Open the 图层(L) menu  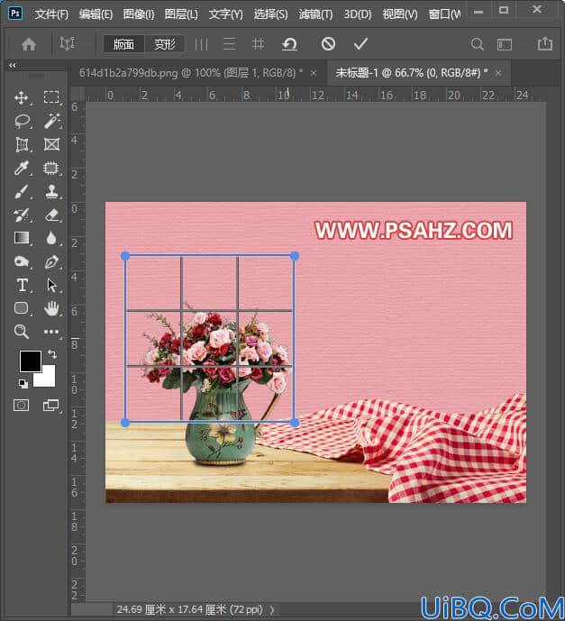click(181, 14)
